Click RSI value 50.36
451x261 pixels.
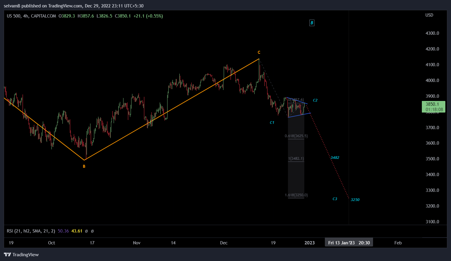coord(63,231)
